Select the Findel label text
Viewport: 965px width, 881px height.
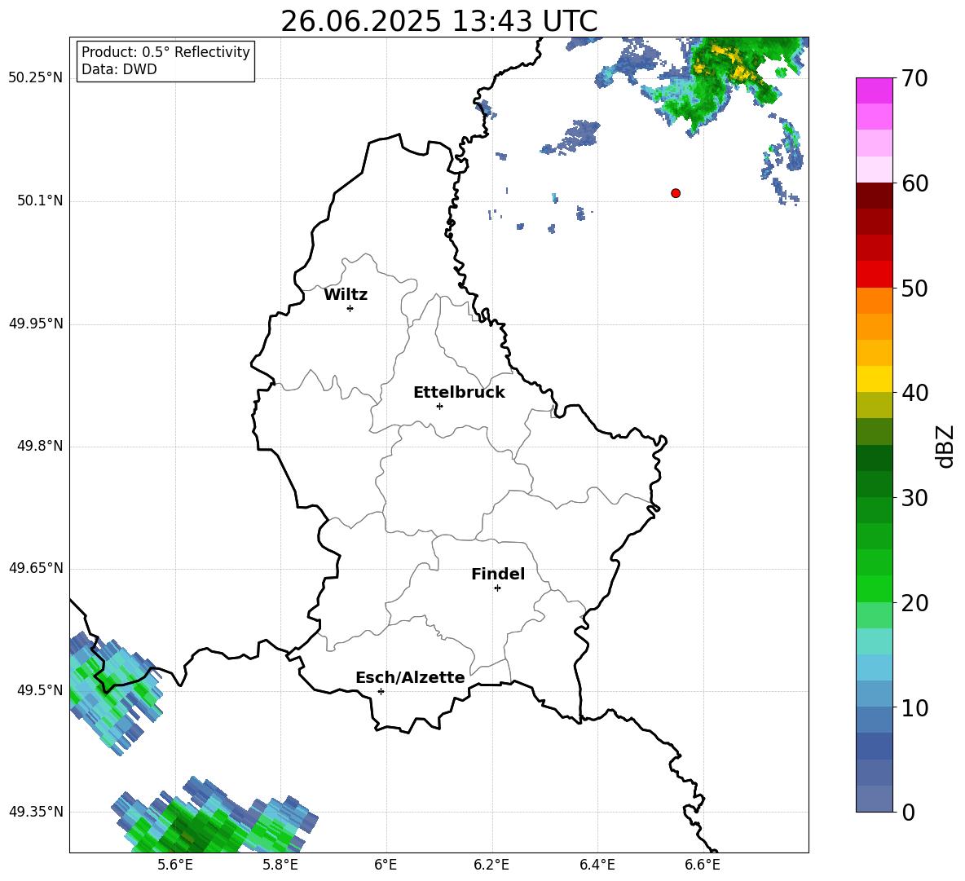pos(498,574)
